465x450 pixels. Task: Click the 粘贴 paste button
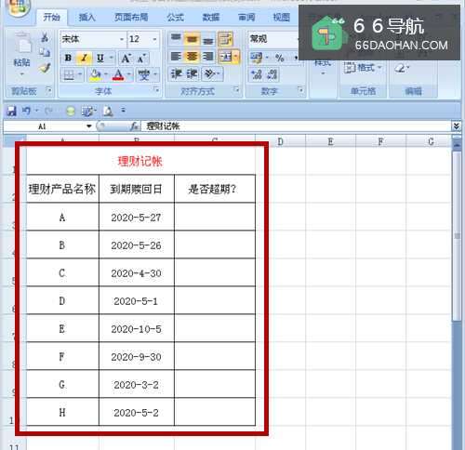22,54
